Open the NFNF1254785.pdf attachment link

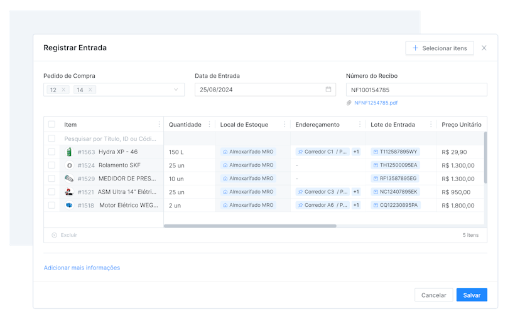[376, 103]
